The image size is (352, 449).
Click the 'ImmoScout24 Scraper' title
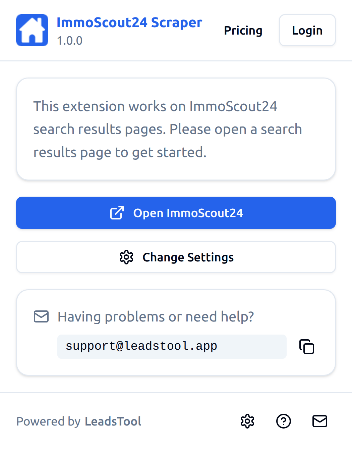tap(129, 22)
